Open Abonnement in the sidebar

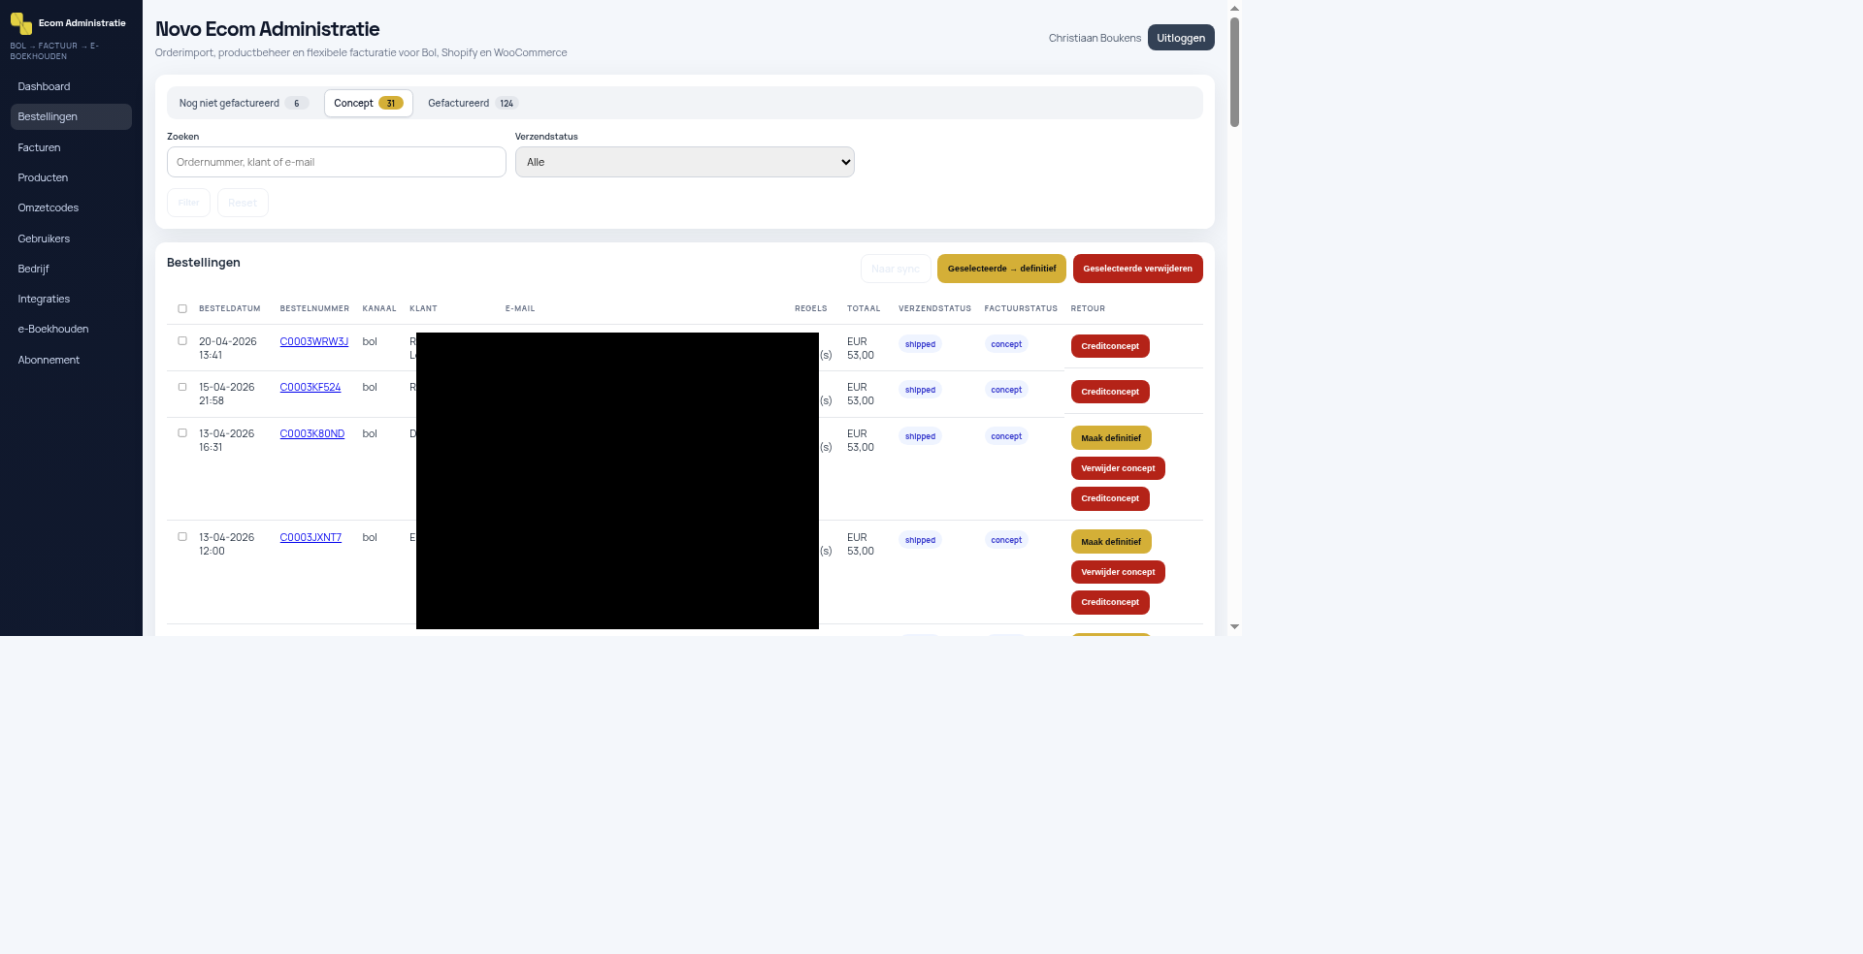pos(71,360)
